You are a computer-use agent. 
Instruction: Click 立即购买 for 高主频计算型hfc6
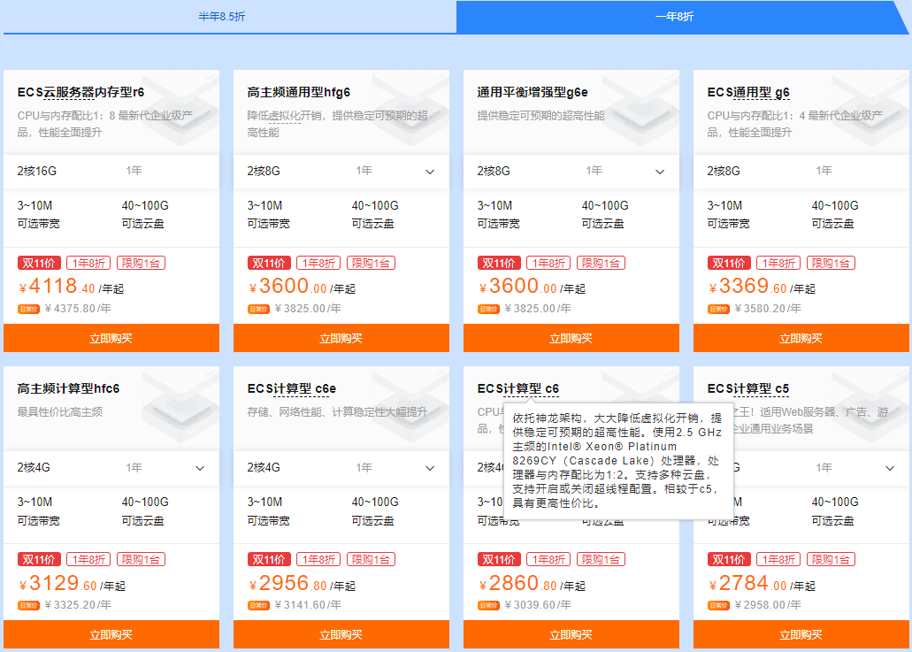tap(111, 634)
